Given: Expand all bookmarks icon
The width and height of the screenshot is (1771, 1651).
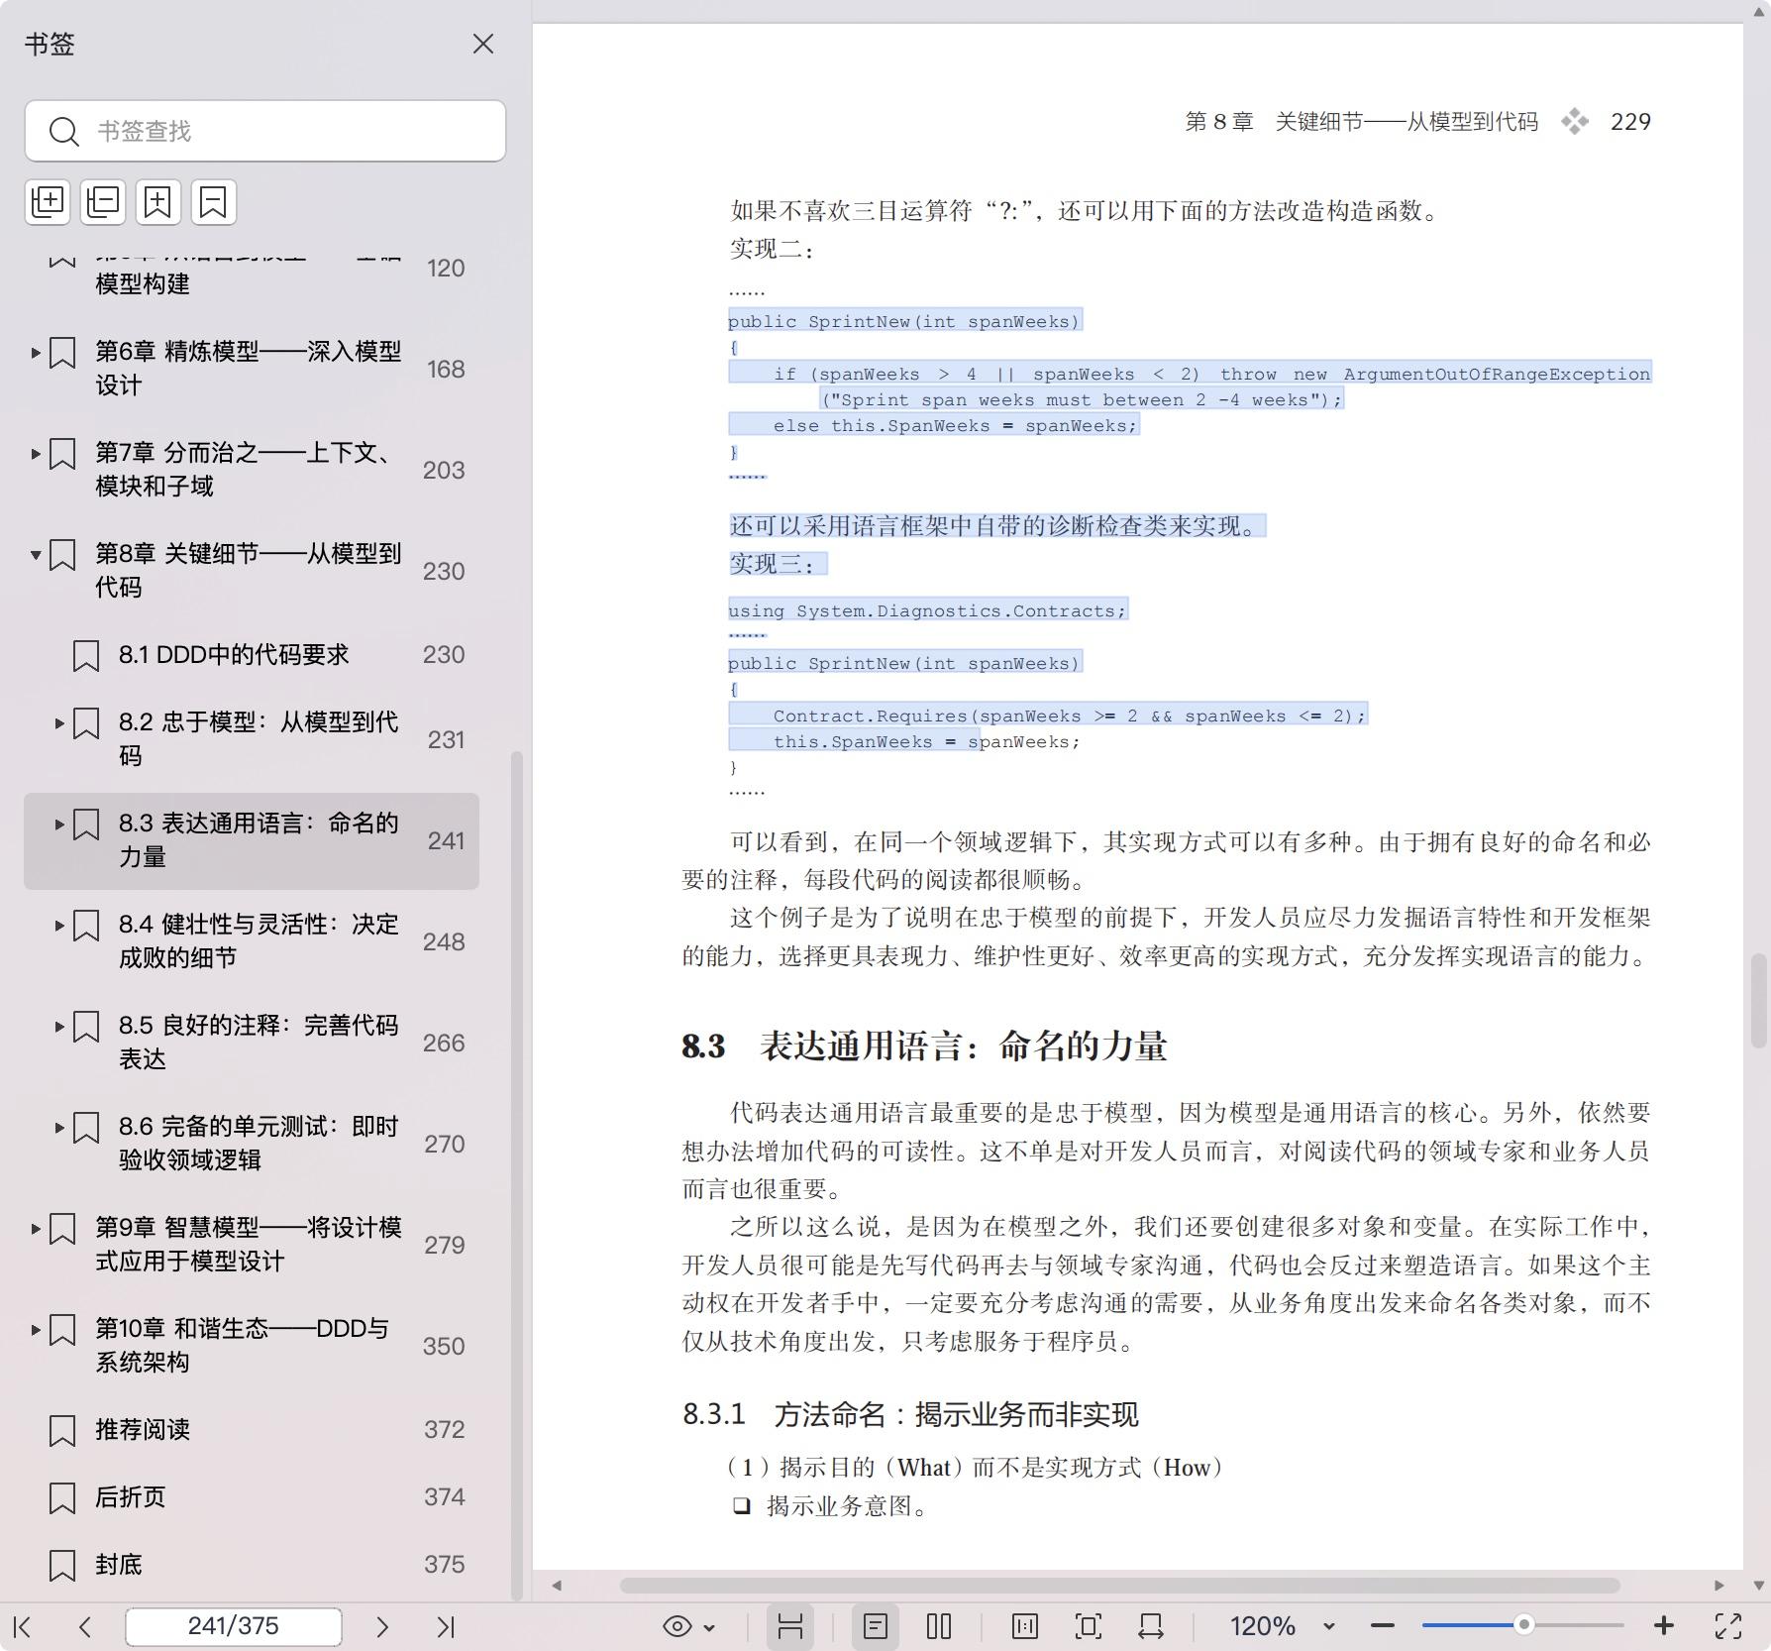Looking at the screenshot, I should [x=48, y=201].
